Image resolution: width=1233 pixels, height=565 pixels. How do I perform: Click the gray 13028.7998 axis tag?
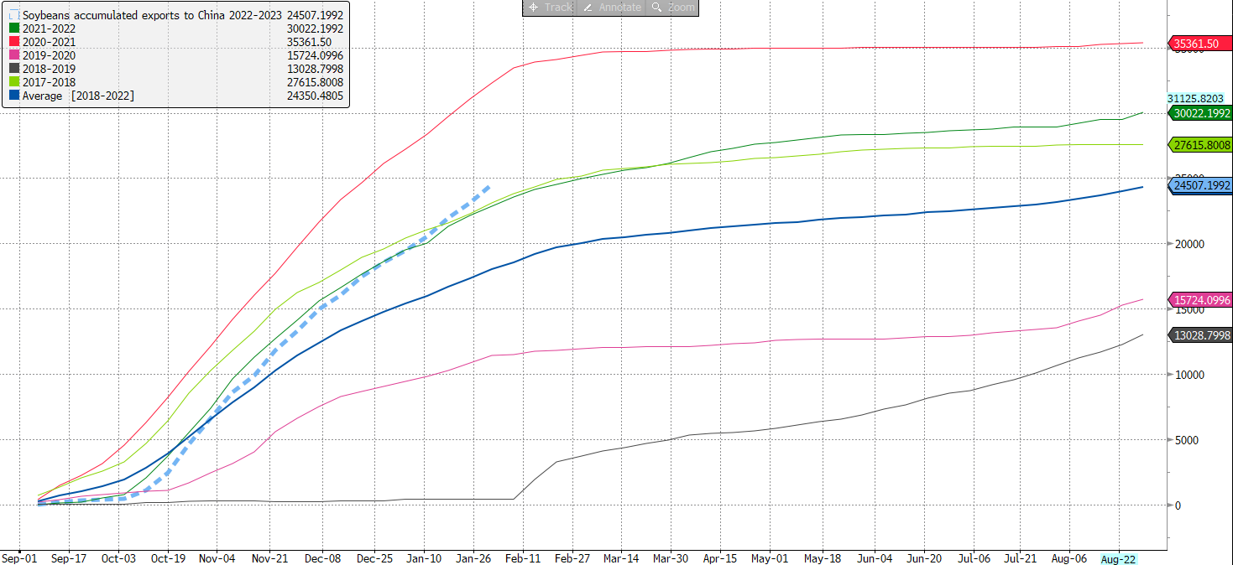coord(1199,335)
